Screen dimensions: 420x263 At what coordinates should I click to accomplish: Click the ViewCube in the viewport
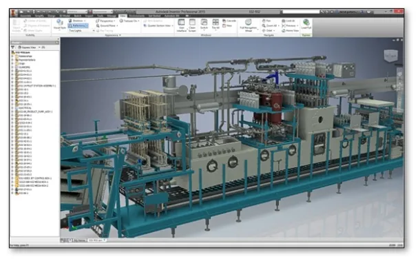pyautogui.click(x=390, y=56)
